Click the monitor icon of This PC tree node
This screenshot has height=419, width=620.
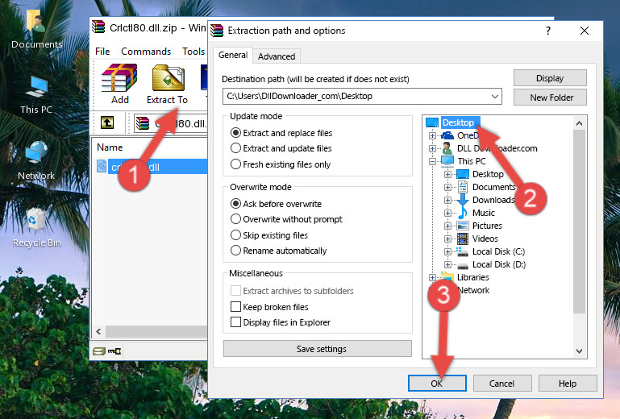tap(447, 161)
